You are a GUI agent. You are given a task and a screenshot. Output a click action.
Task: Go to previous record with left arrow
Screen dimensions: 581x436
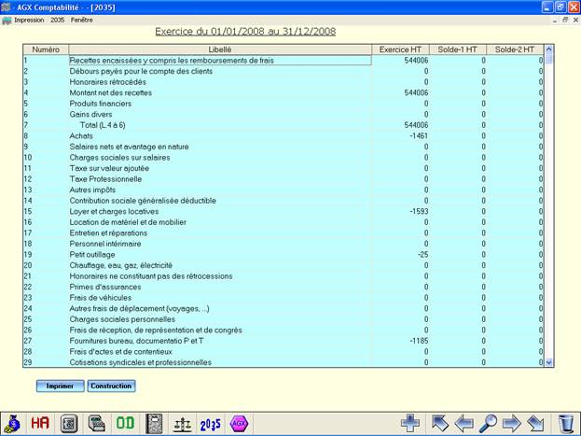pyautogui.click(x=463, y=423)
